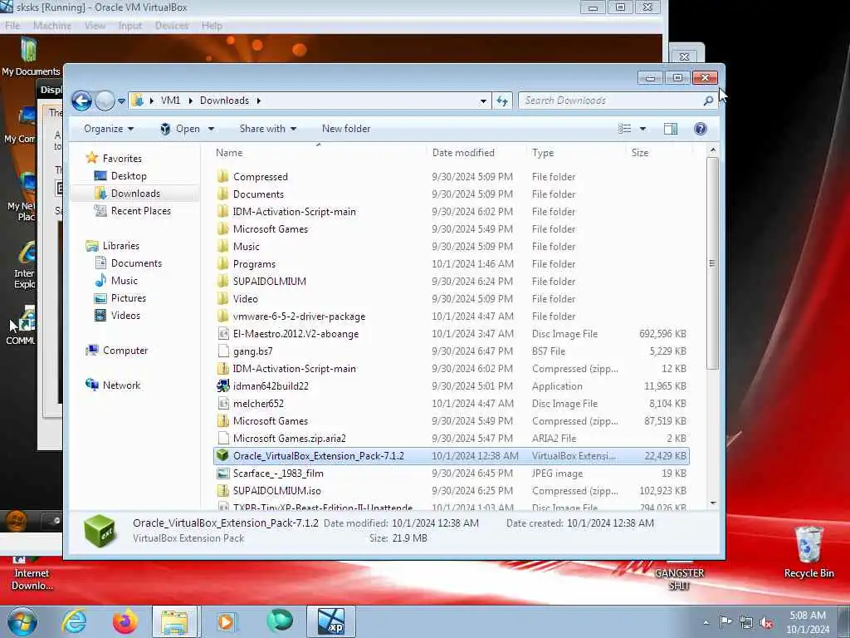Screen dimensions: 850x638
Task: Select Oracle_VirtualBox_Extension_Pack-7.1.2 file icon
Action: 222,455
